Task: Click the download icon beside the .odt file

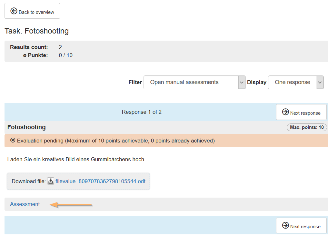Action: tap(51, 181)
